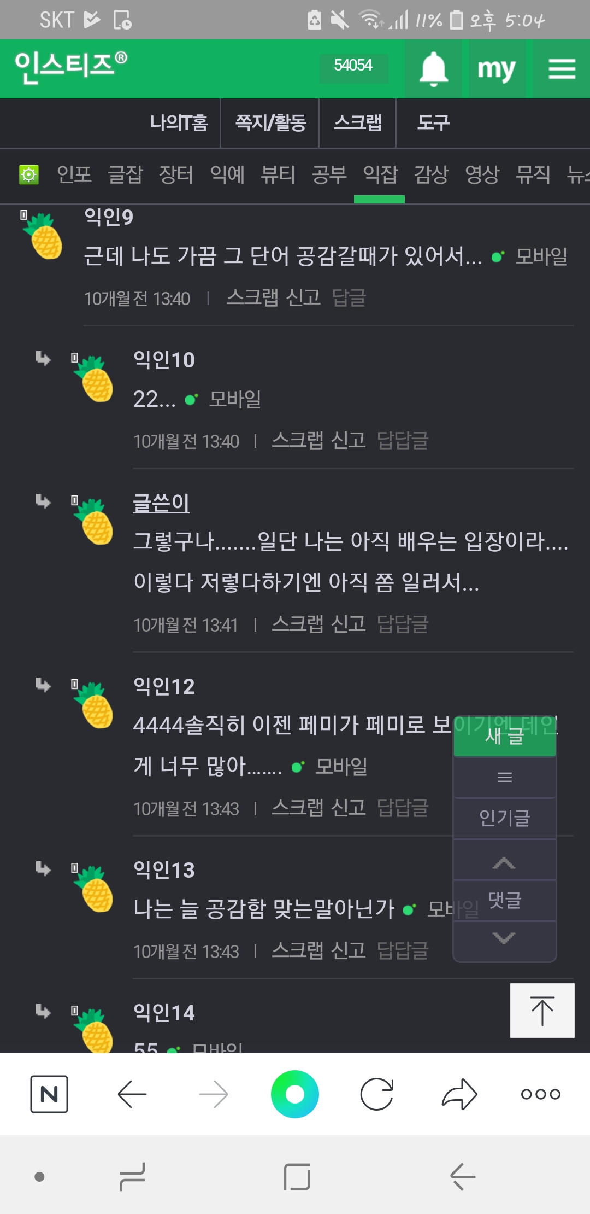Open the hamburger menu in header
The width and height of the screenshot is (590, 1214).
click(562, 69)
